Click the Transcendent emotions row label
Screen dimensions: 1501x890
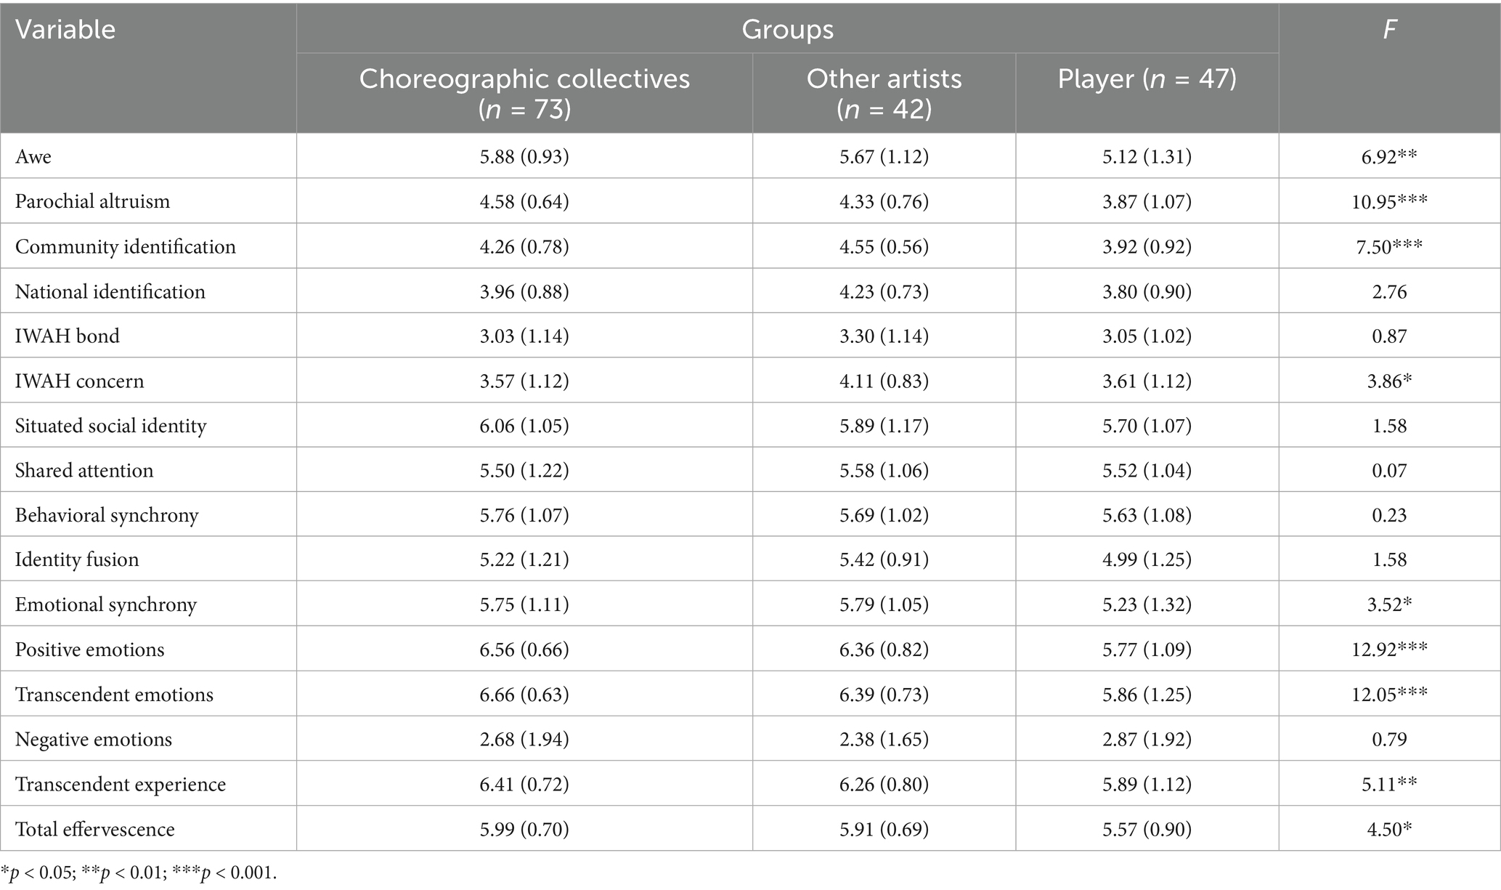coord(114,695)
